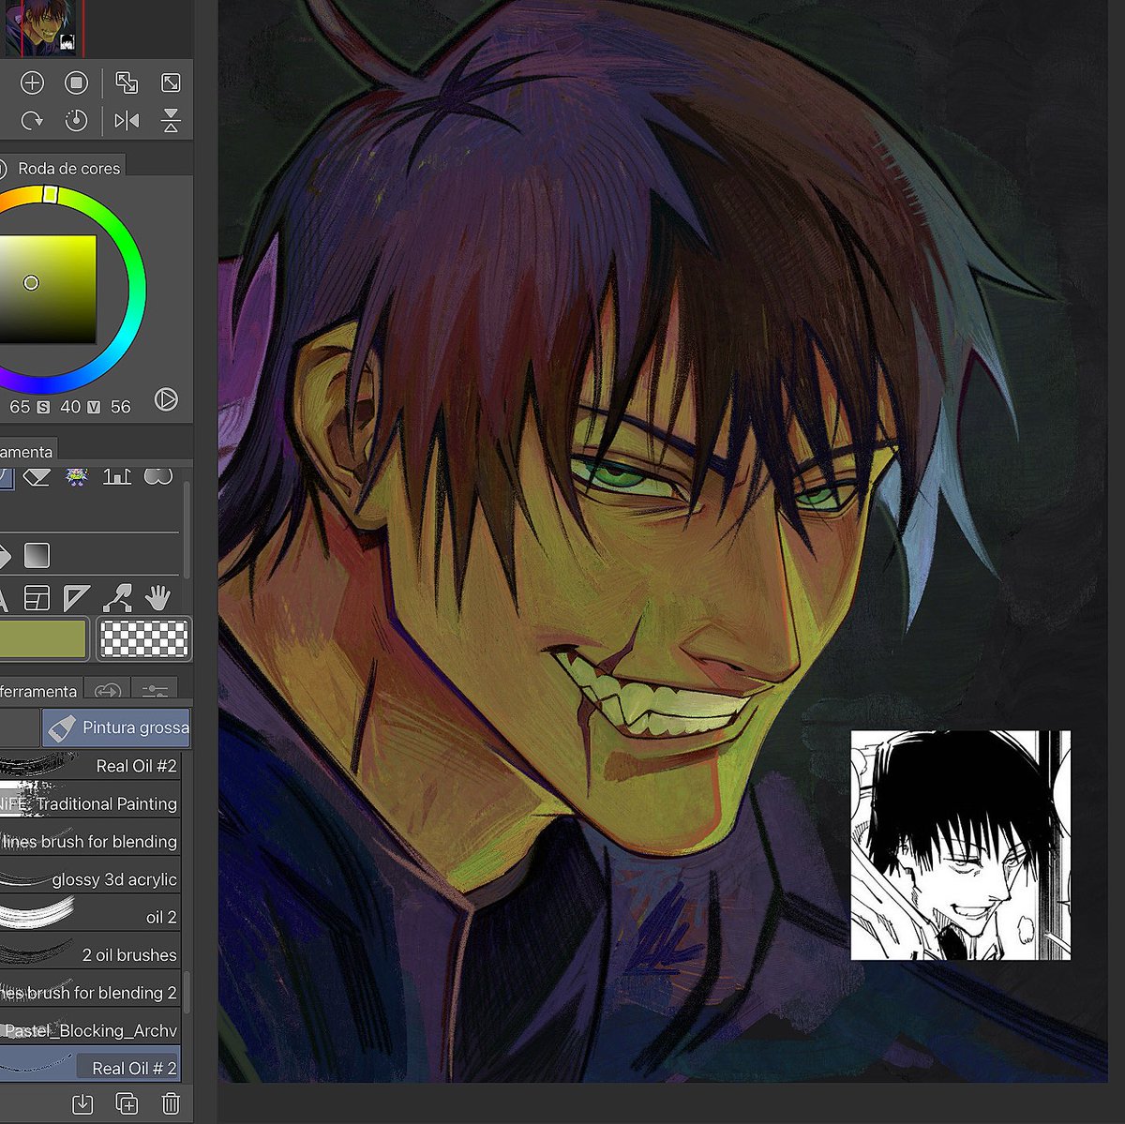Duplicate the selected sub tool
1125x1124 pixels.
click(x=127, y=1103)
